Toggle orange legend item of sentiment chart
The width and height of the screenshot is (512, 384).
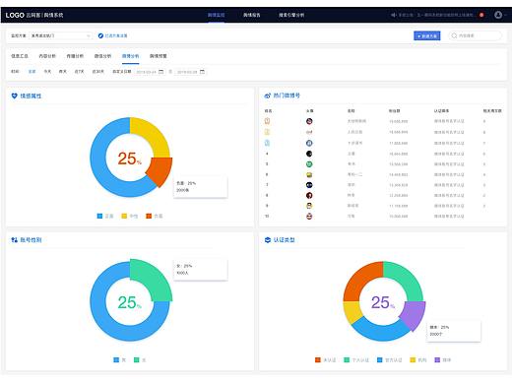coord(155,216)
